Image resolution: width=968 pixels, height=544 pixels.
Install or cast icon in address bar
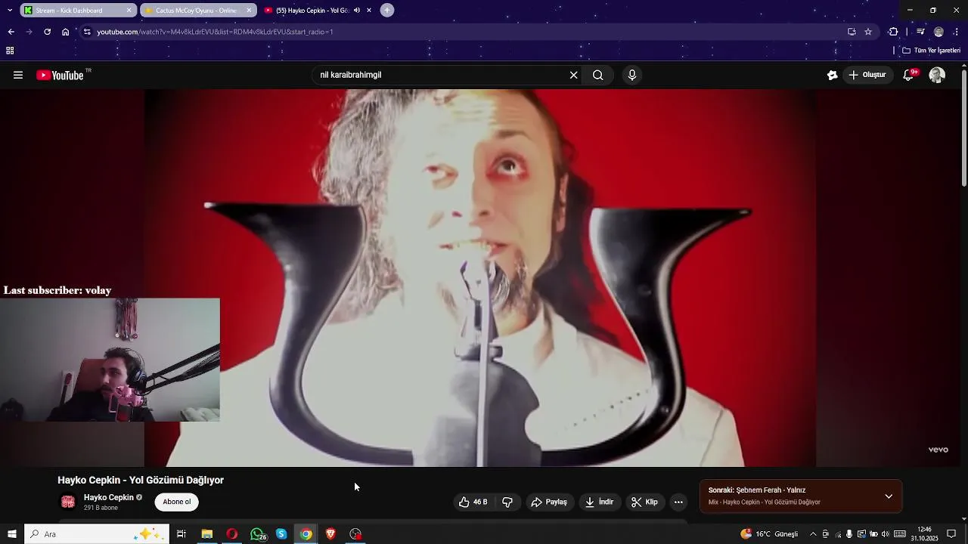(852, 32)
